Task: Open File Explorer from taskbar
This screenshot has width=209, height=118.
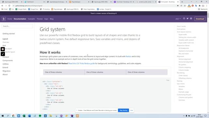Action: point(51,116)
